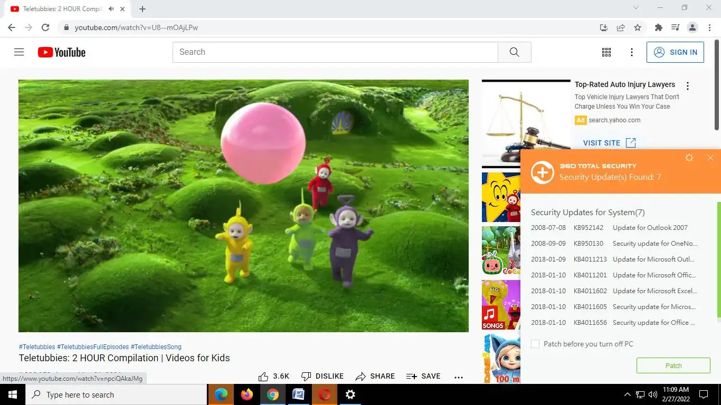Open the tab search dropdown chevron

pos(636,8)
